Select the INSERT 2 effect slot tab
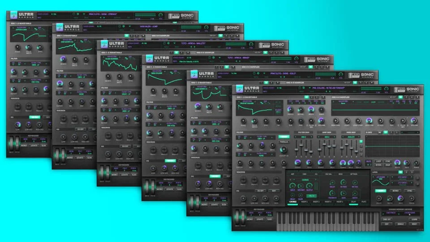 pos(305,202)
